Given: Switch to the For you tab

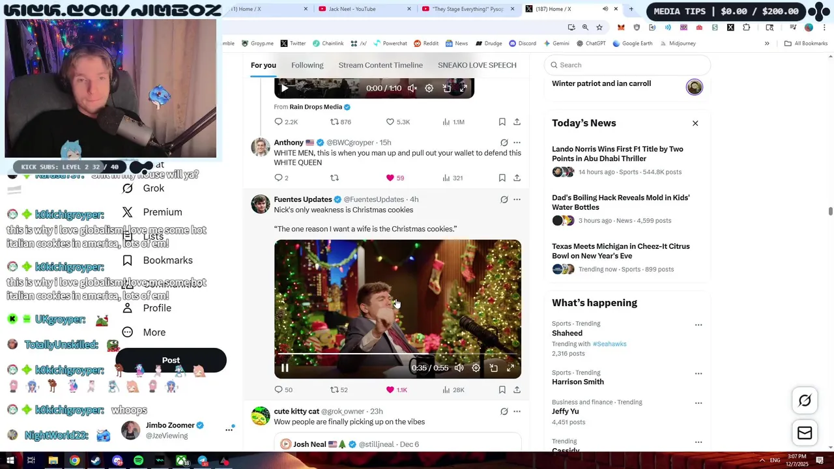Looking at the screenshot, I should (263, 65).
